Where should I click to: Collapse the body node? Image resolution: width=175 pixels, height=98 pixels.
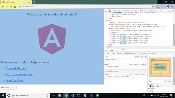106,20
